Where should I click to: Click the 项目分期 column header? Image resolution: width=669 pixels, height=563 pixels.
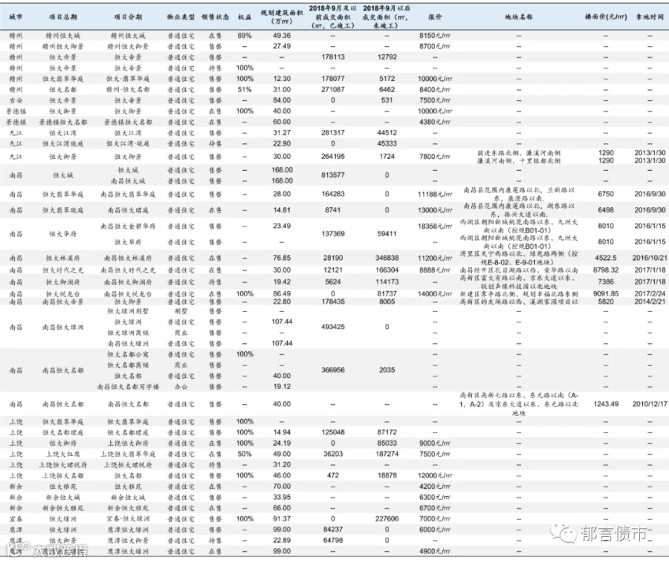128,17
